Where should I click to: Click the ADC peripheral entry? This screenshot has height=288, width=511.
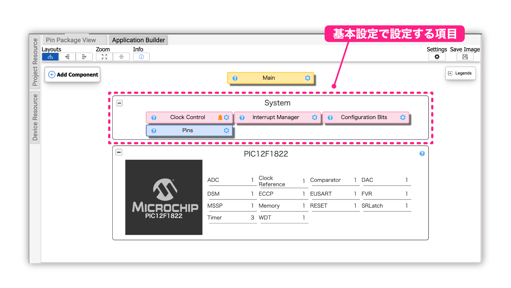(x=231, y=180)
